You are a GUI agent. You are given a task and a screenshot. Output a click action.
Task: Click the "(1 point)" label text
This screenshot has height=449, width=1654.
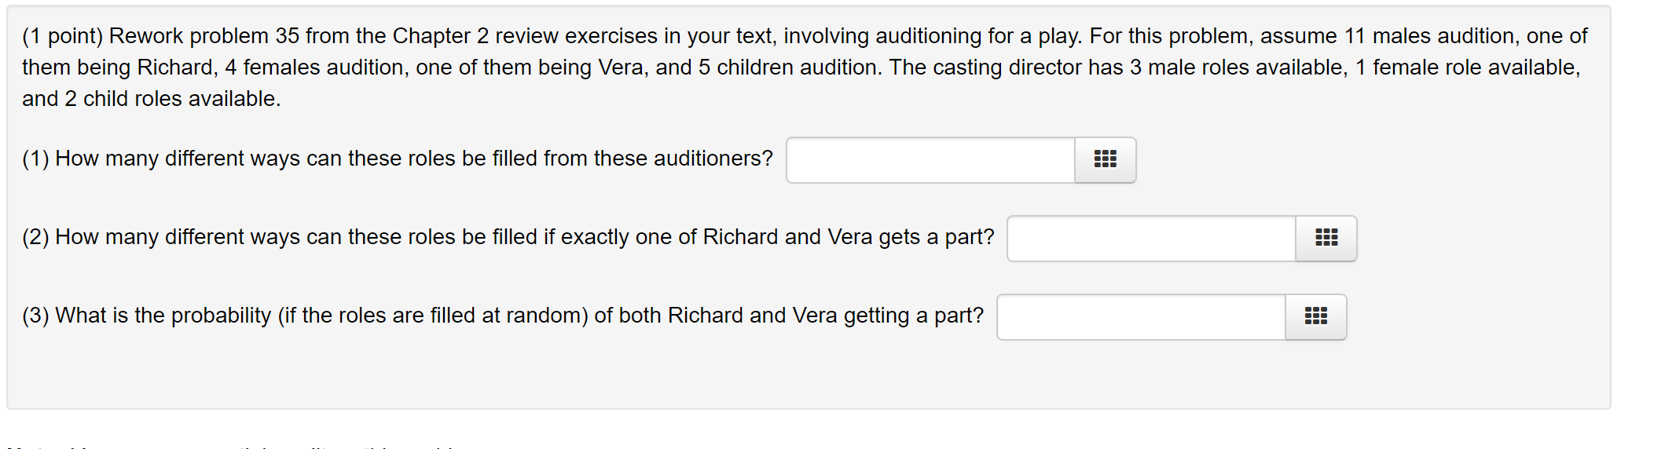pos(62,36)
